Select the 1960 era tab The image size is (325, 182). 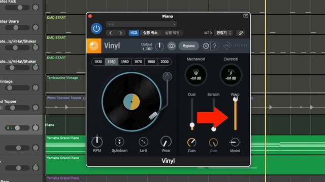[124, 62]
